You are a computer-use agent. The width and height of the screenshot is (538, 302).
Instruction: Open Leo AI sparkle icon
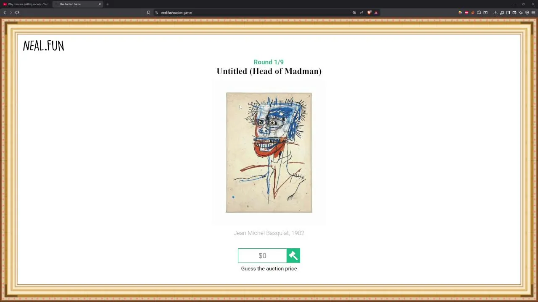point(521,13)
